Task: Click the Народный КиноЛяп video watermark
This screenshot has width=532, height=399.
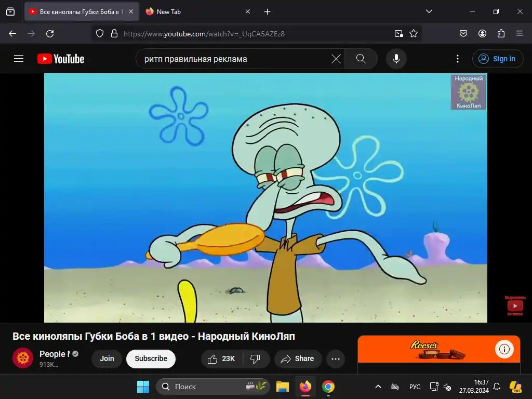Action: 468,92
